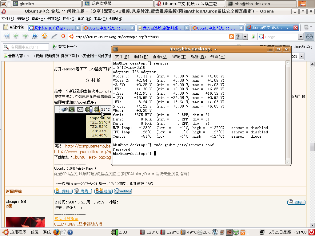The width and height of the screenshot is (315, 236).
Task: Click the orange tray icon beside the green V icon
Action: coord(243,232)
